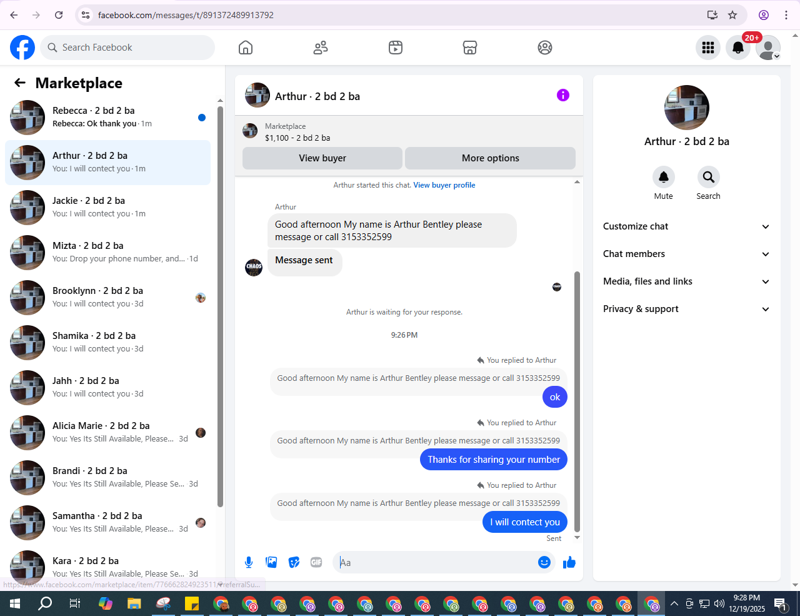The image size is (800, 616).
Task: Click the More options button
Action: pos(490,158)
